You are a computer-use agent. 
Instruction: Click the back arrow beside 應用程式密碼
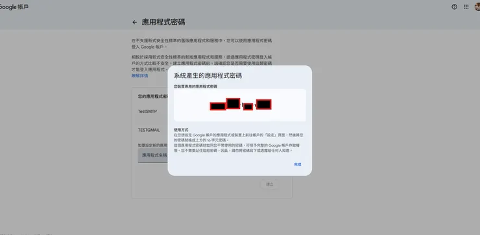(x=134, y=22)
